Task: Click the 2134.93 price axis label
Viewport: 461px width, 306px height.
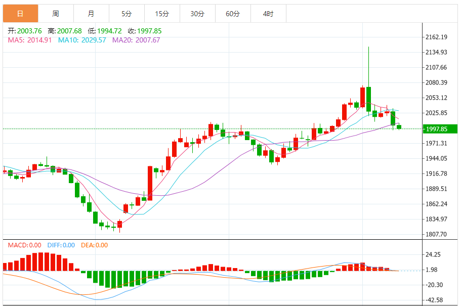Action: coord(436,52)
